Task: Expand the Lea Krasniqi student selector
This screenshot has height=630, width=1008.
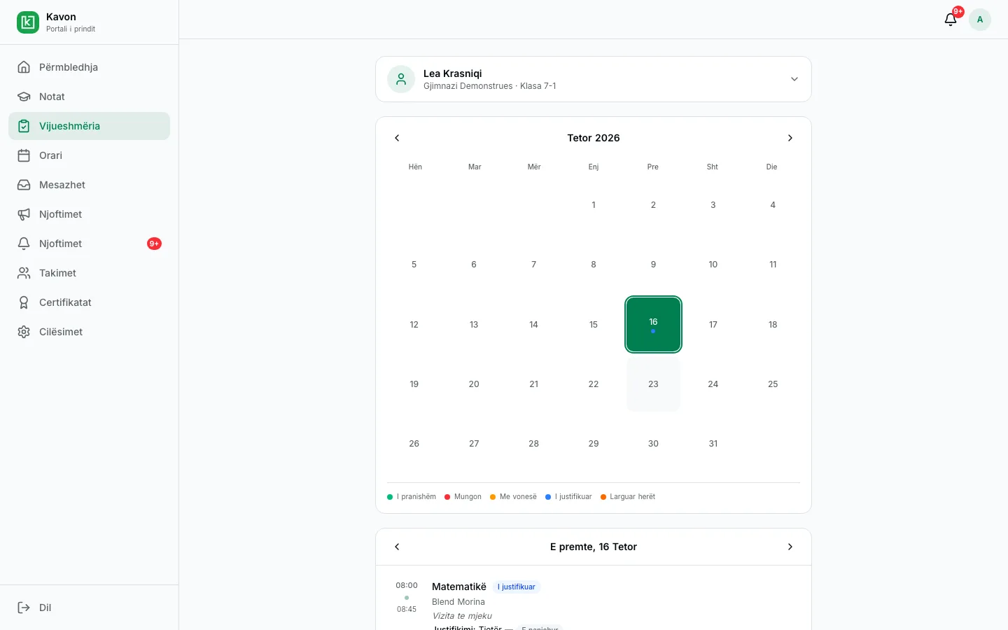Action: [x=594, y=79]
